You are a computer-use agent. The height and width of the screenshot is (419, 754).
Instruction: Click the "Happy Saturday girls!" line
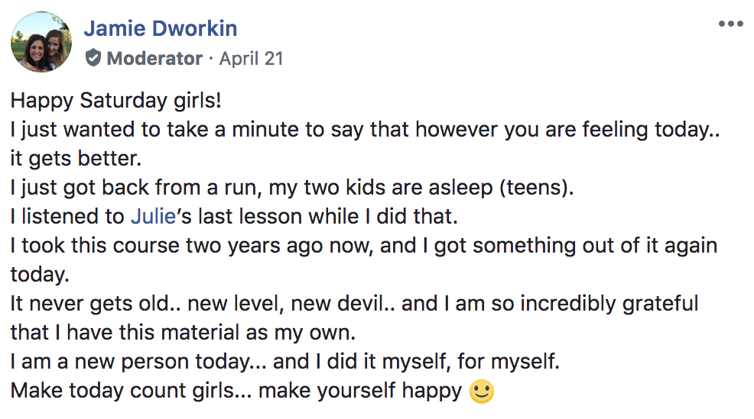click(116, 101)
